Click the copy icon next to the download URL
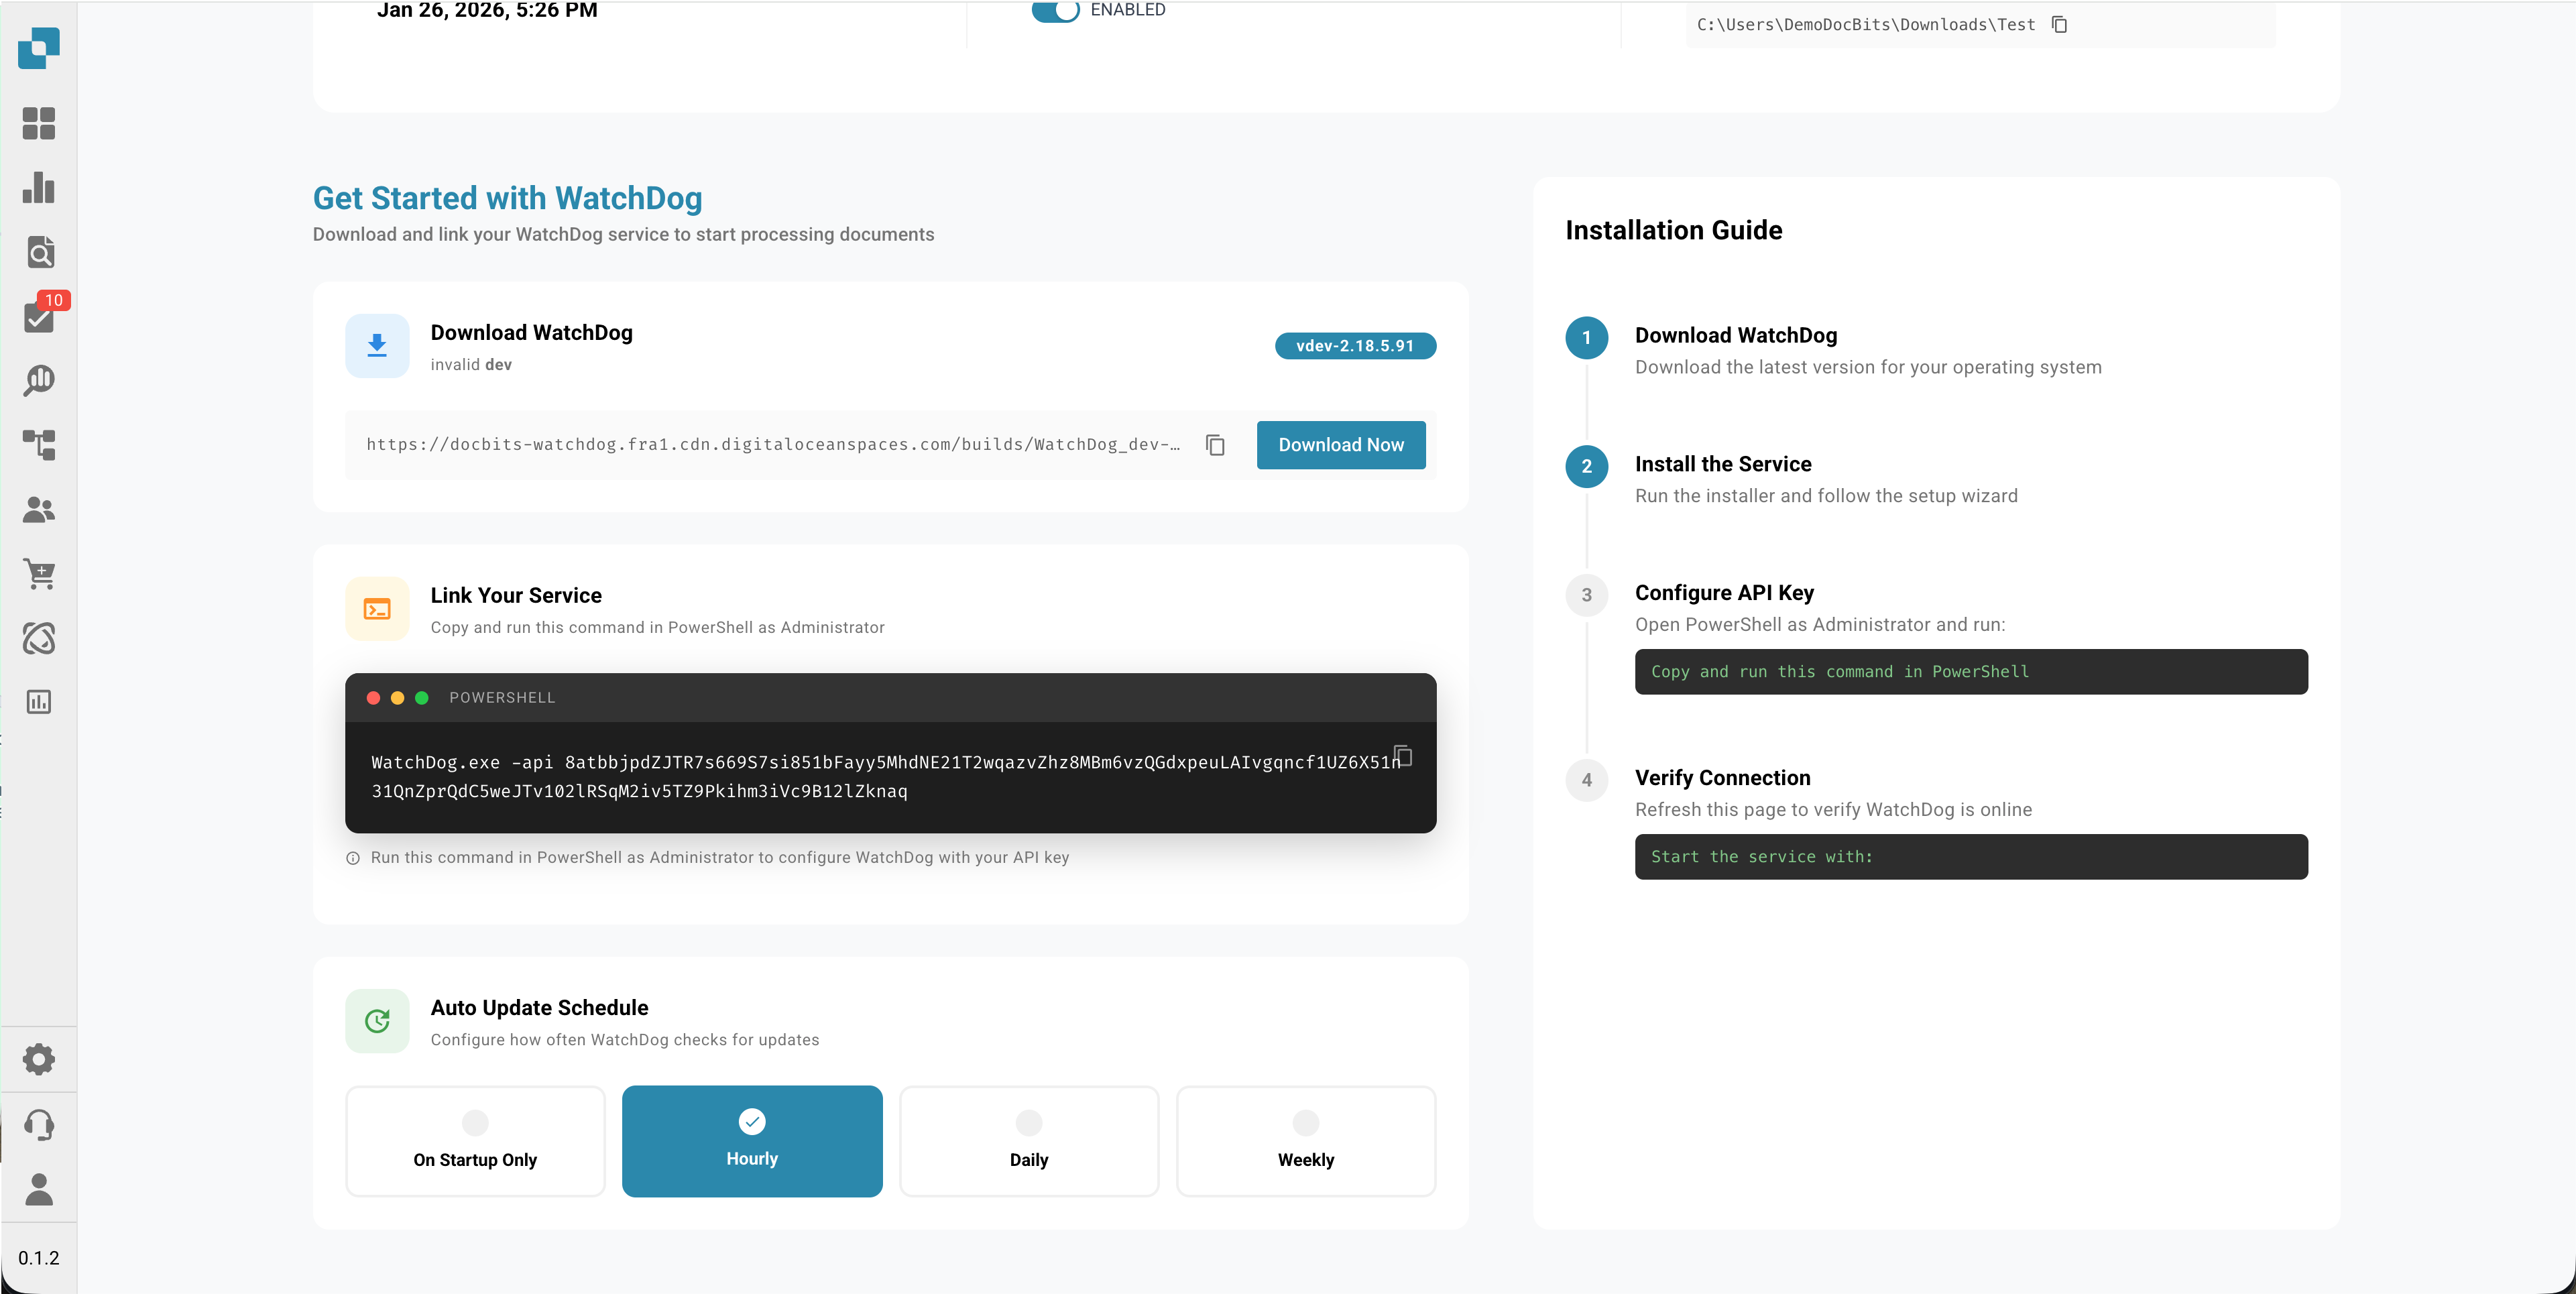 click(1215, 445)
